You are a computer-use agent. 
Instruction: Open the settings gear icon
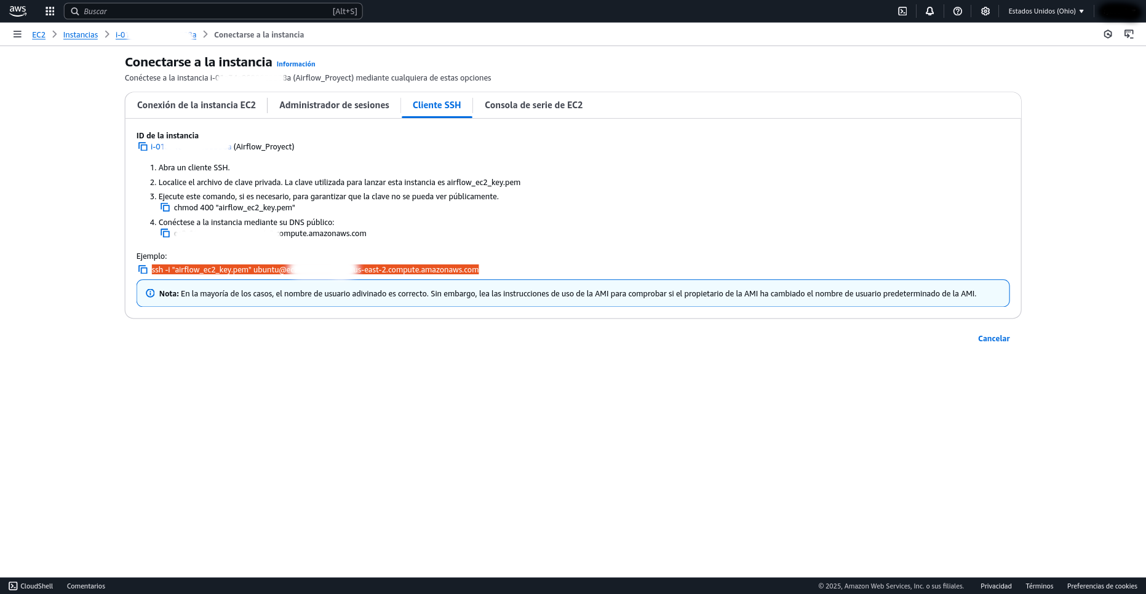click(x=985, y=11)
